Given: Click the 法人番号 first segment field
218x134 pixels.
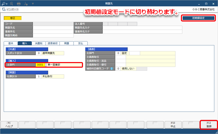Looking at the screenshot, I should click(x=105, y=24).
